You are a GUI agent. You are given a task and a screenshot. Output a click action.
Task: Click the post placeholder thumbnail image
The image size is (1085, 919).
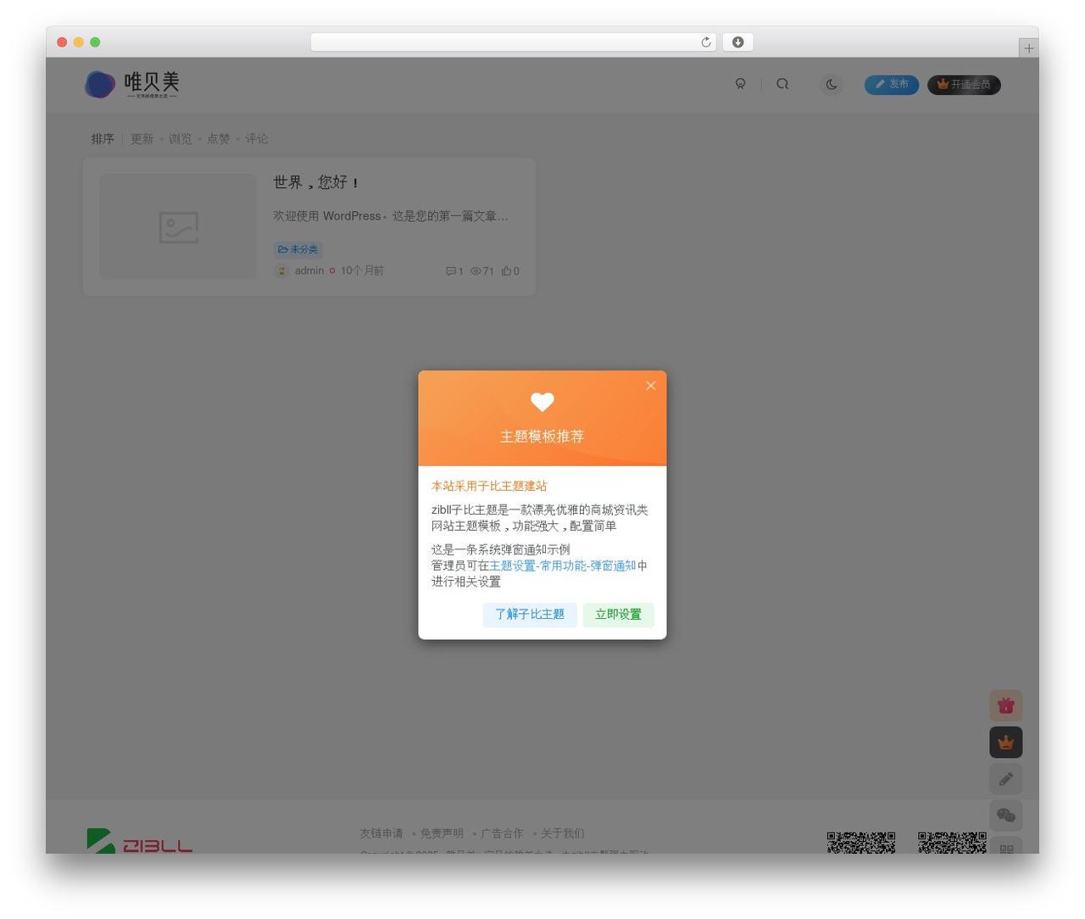178,227
